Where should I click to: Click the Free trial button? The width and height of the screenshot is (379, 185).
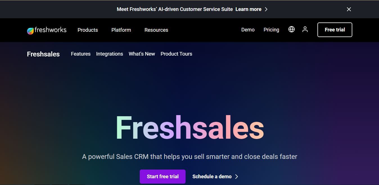pos(335,29)
